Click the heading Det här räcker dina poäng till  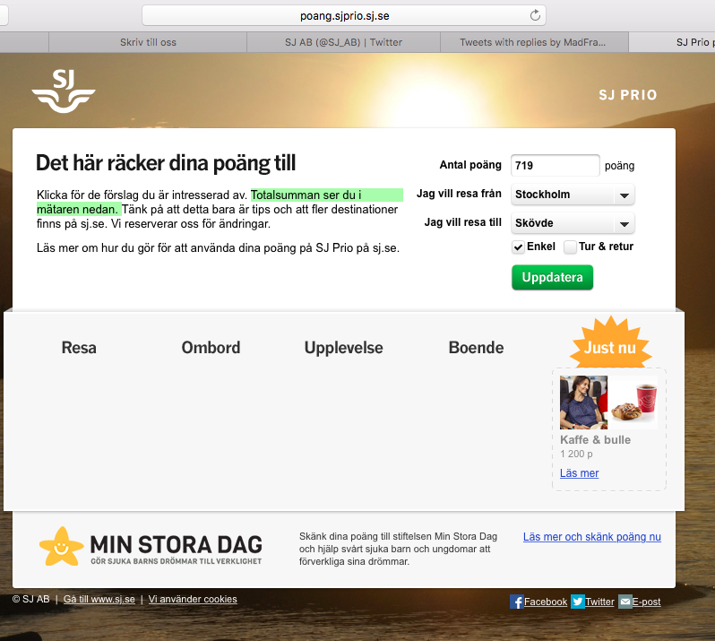pos(166,163)
